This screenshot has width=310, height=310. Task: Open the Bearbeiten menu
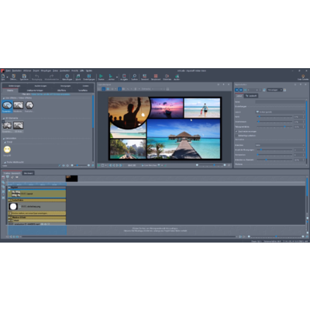pyautogui.click(x=17, y=71)
